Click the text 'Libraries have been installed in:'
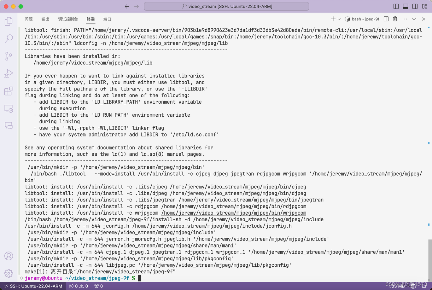Viewport: 432px width, 290px height. click(73, 56)
